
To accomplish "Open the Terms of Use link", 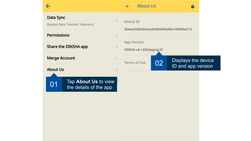I will (135, 63).
